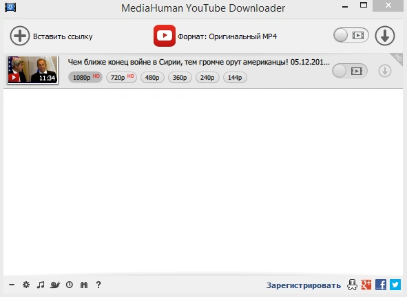Click the app icon in title bar

point(10,7)
